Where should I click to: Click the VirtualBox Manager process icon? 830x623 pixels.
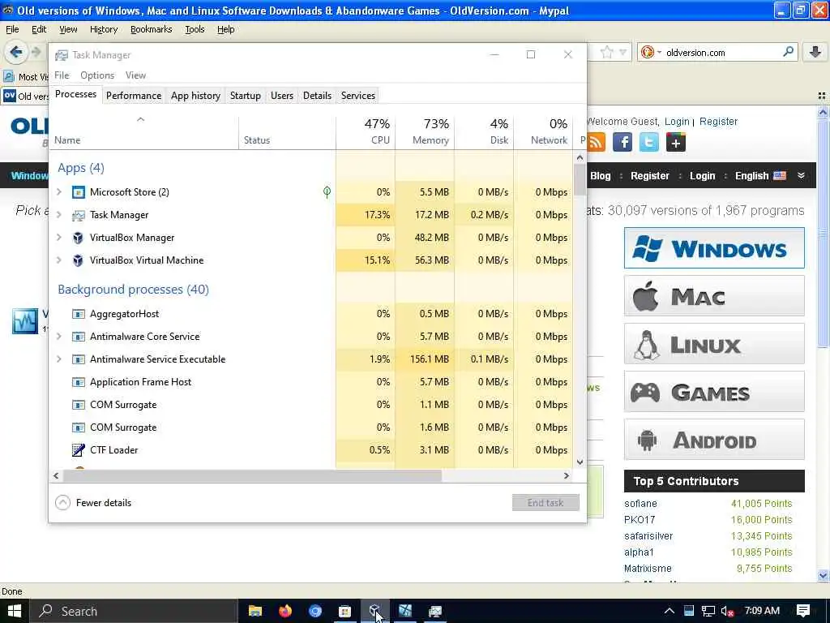click(79, 238)
